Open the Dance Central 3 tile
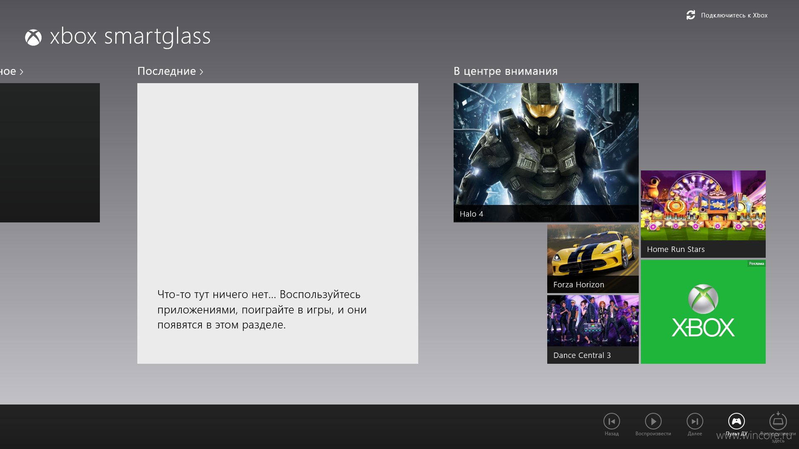The height and width of the screenshot is (449, 799). coord(593,329)
